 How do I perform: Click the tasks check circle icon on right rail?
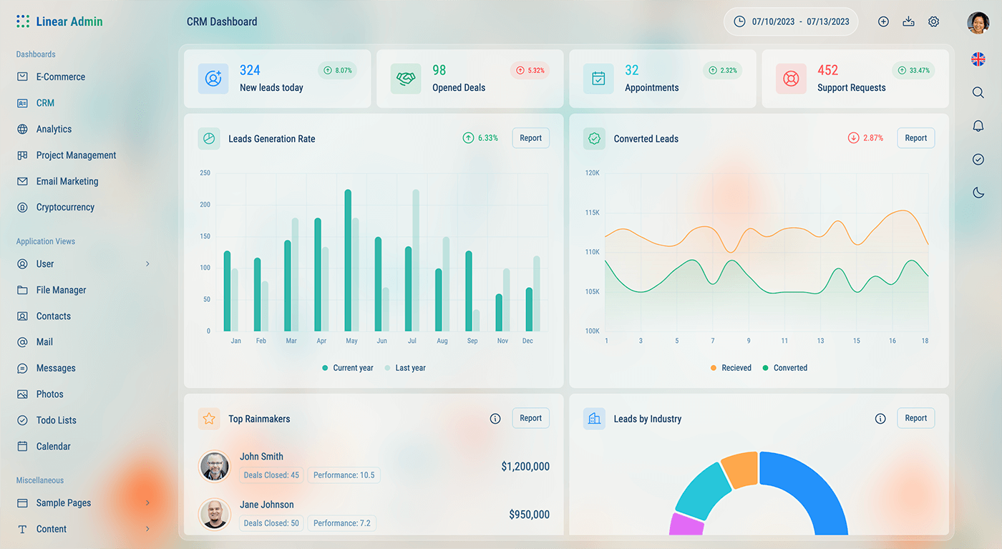point(978,159)
